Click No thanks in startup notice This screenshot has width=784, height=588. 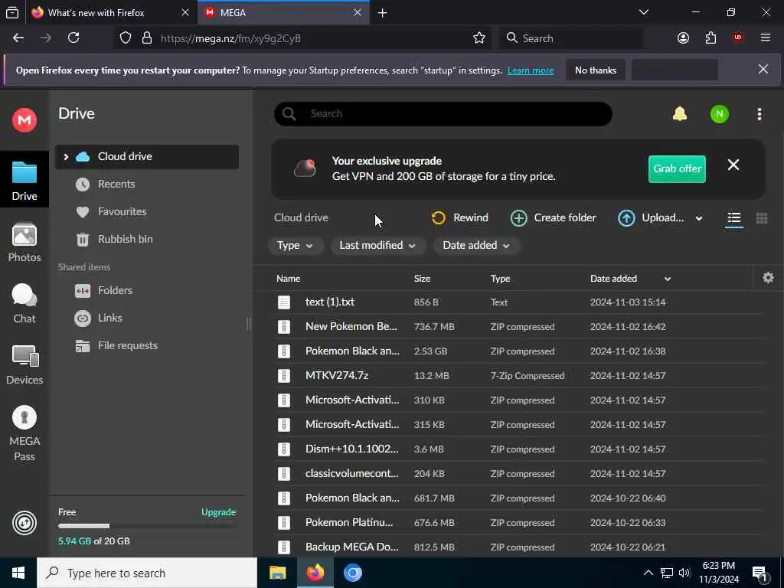point(595,70)
